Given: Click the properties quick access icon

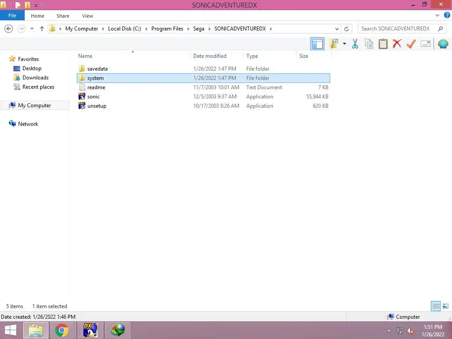Looking at the screenshot, I should [18, 5].
